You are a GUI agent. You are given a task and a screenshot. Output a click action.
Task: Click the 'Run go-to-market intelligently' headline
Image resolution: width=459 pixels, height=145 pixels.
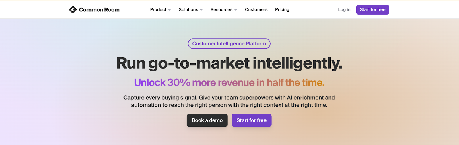tap(229, 63)
